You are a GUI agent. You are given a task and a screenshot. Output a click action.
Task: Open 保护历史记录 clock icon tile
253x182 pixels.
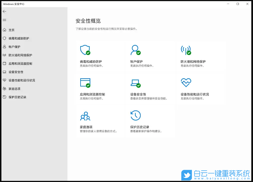pyautogui.click(x=135, y=116)
